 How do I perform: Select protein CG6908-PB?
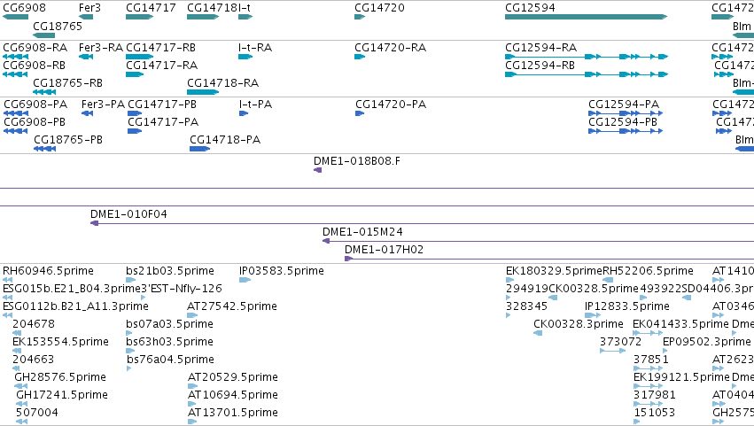coord(35,122)
